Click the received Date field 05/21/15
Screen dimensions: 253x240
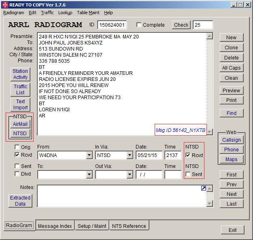pyautogui.click(x=149, y=155)
